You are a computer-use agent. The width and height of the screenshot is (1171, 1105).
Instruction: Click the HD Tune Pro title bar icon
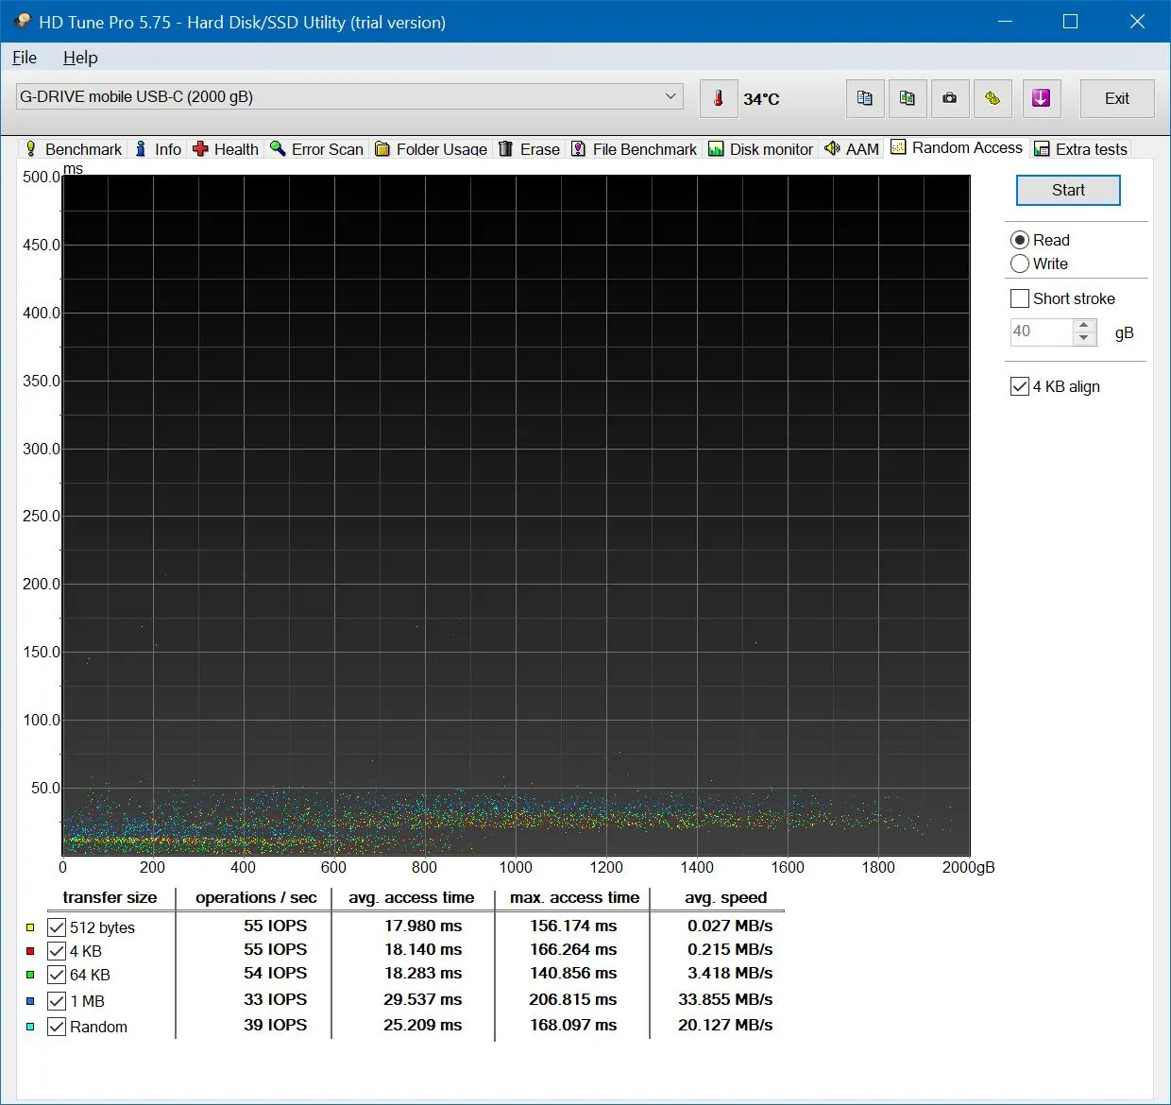22,21
